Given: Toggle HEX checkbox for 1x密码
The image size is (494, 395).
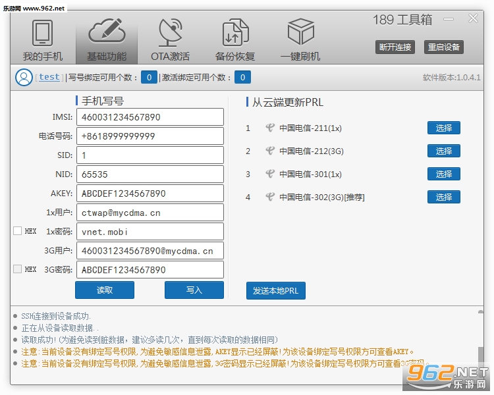Looking at the screenshot, I should [17, 231].
